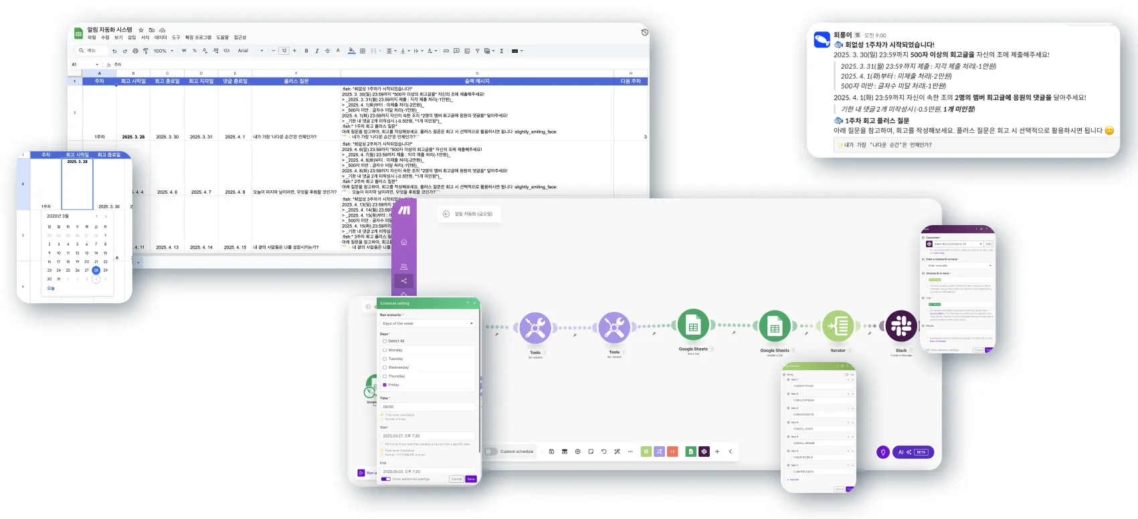Image resolution: width=1138 pixels, height=519 pixels.
Task: Open the borders tool in Sheets toolbar
Action: (x=363, y=51)
